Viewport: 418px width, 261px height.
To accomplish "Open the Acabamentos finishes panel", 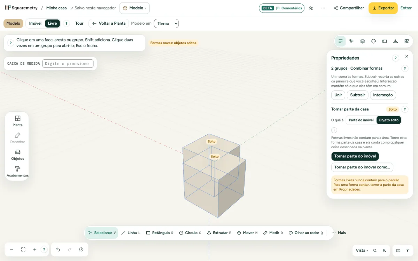I will pyautogui.click(x=17, y=172).
